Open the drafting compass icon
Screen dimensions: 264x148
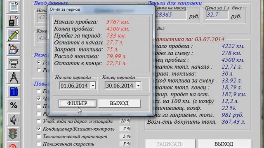14,78
